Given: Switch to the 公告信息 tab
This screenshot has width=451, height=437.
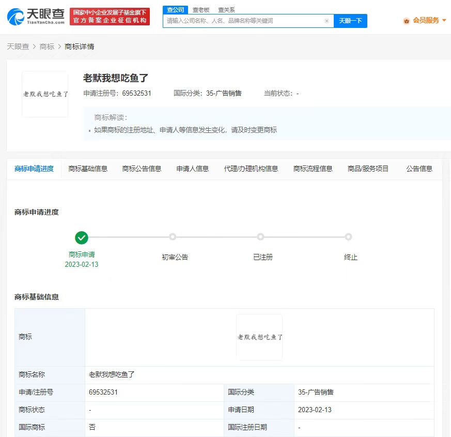Looking at the screenshot, I should [x=419, y=169].
